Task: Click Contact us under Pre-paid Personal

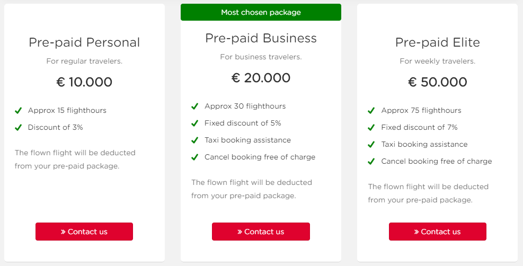Action: point(84,232)
